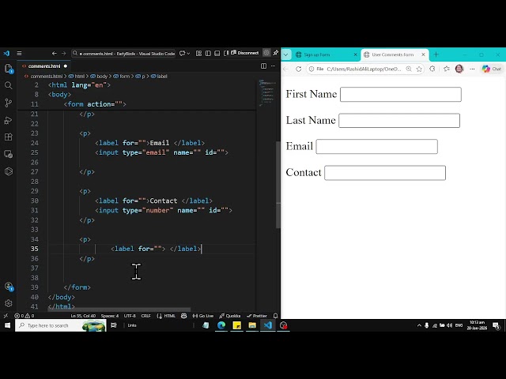Start the Go Live server
This screenshot has height=379, width=506.
tap(203, 316)
